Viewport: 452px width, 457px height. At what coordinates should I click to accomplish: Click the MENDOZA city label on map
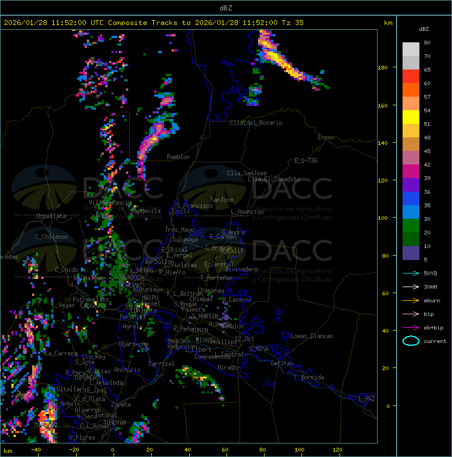[132, 277]
